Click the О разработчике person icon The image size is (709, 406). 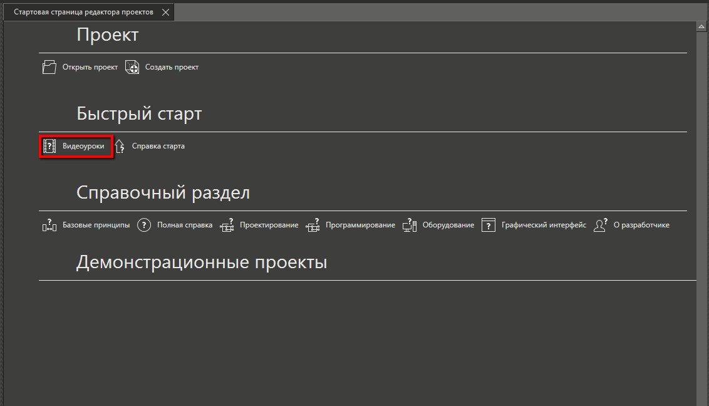(x=600, y=224)
